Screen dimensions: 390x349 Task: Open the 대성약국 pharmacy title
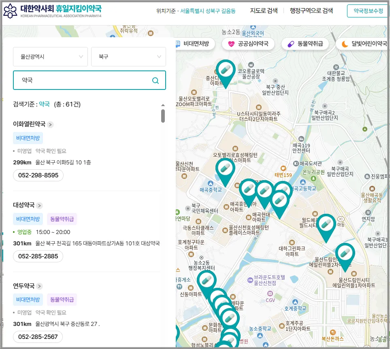click(x=24, y=205)
